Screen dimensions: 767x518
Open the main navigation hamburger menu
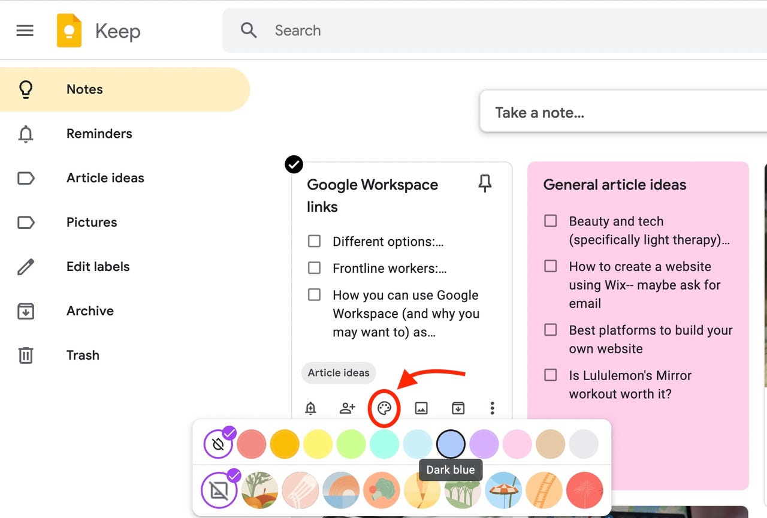[x=25, y=30]
